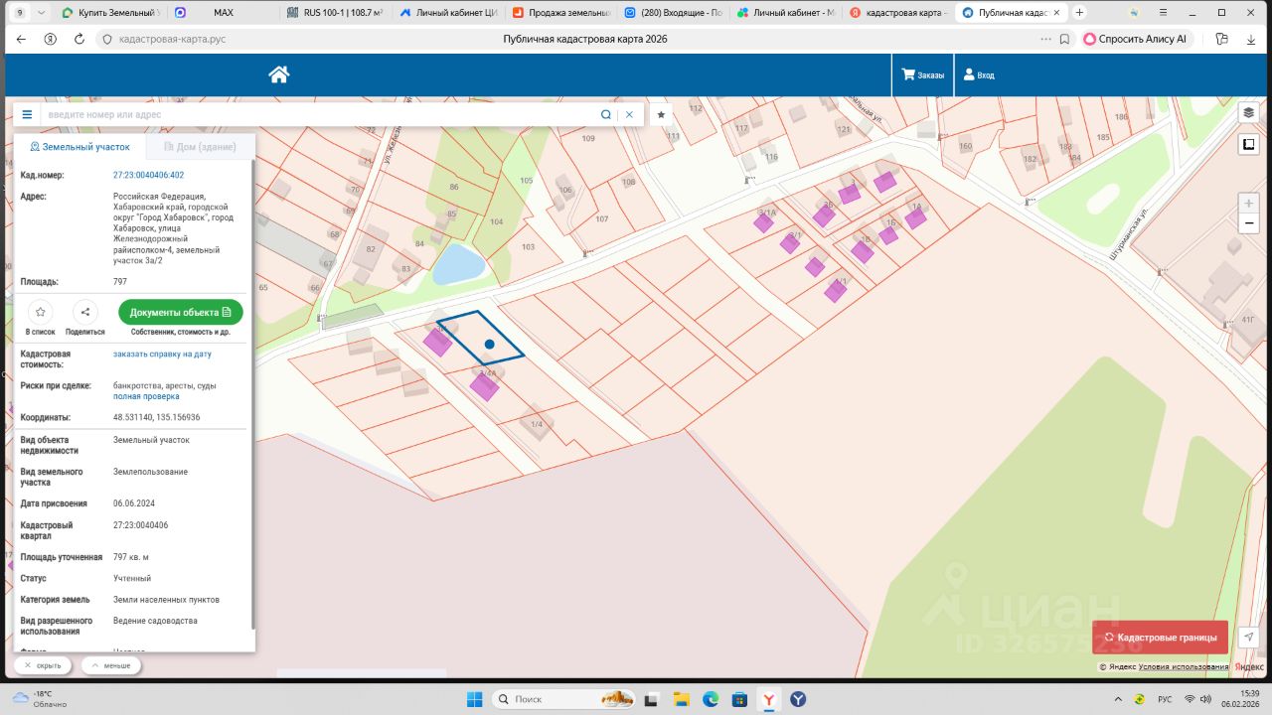
Task: Open Условия использования Yandex link
Action: [1184, 667]
